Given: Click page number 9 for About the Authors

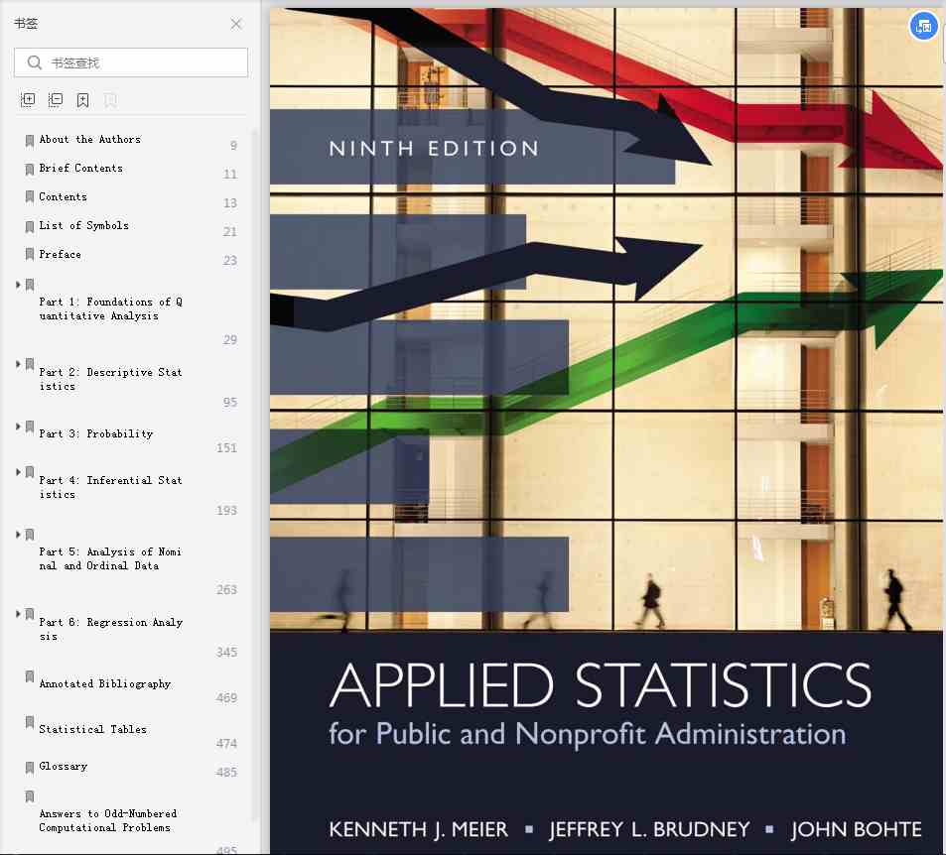Looking at the screenshot, I should tap(233, 146).
